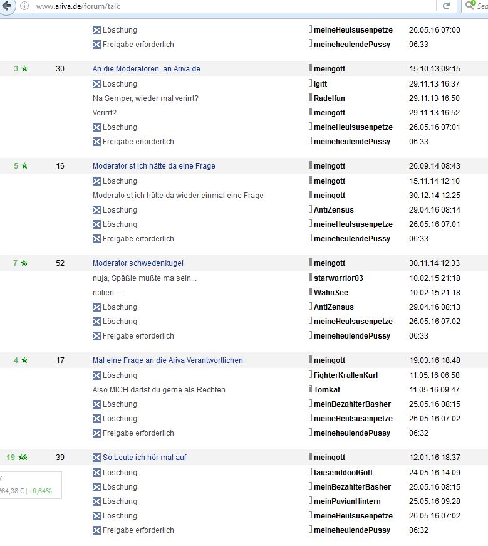View profile of user Tomkat
The width and height of the screenshot is (488, 546).
pyautogui.click(x=328, y=390)
